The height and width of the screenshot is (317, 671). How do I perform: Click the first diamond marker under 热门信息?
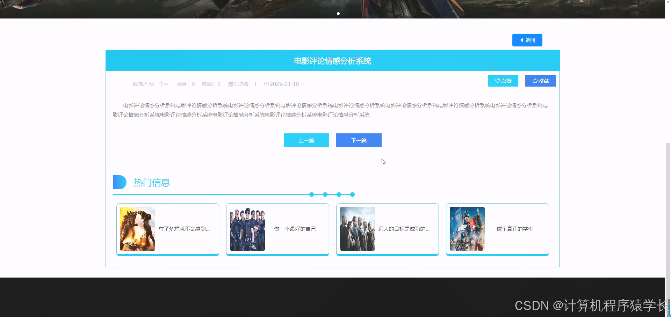[311, 194]
